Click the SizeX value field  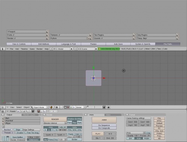point(132,122)
